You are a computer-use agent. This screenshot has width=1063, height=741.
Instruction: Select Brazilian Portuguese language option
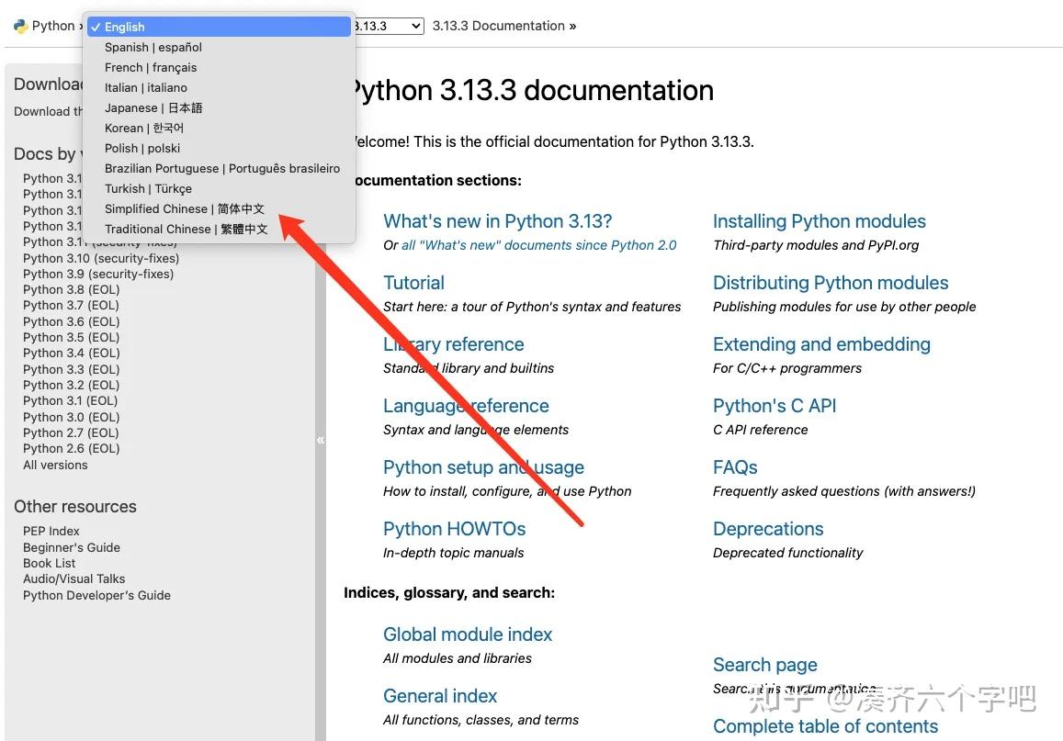pos(222,168)
